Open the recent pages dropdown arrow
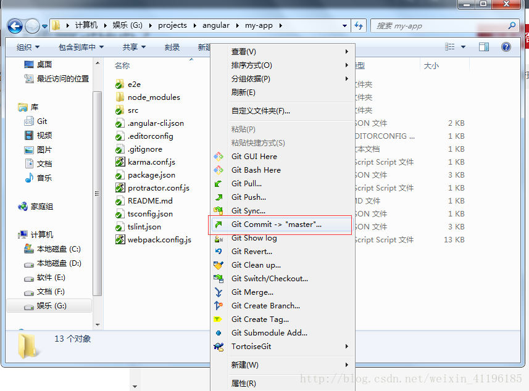The image size is (529, 391). 44,26
